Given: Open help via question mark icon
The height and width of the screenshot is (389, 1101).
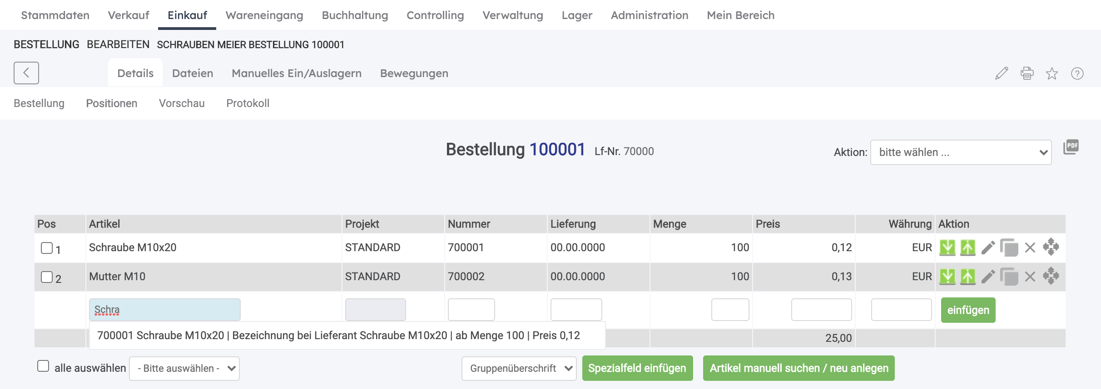Looking at the screenshot, I should pos(1077,73).
